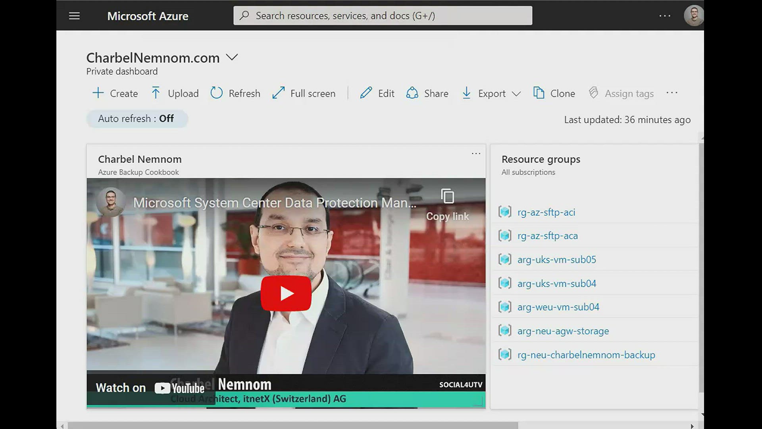Click the Upload toolbar label
The image size is (762, 429).
pyautogui.click(x=183, y=93)
